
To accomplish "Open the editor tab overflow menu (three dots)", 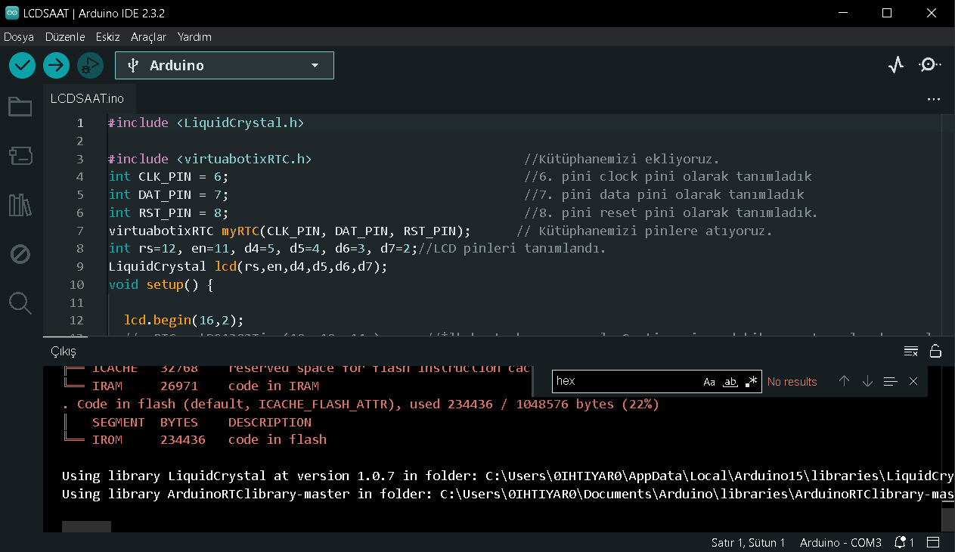I will (x=934, y=99).
